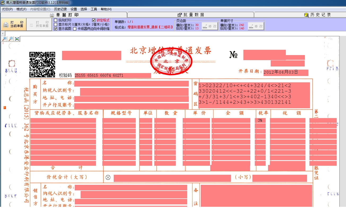
Task: Click the 开票日期 date field 2012年04月03日
Action: point(286,72)
